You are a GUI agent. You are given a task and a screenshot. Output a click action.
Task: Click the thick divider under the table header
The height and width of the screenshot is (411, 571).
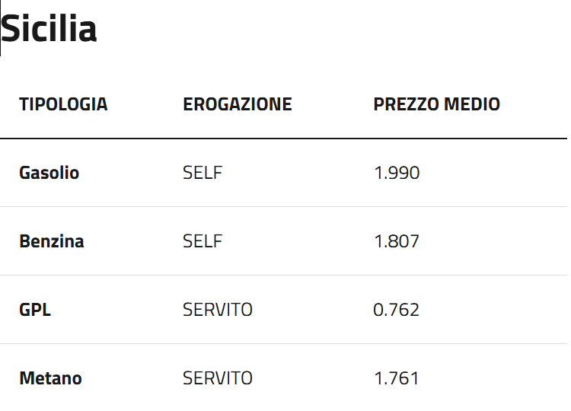[x=283, y=139]
